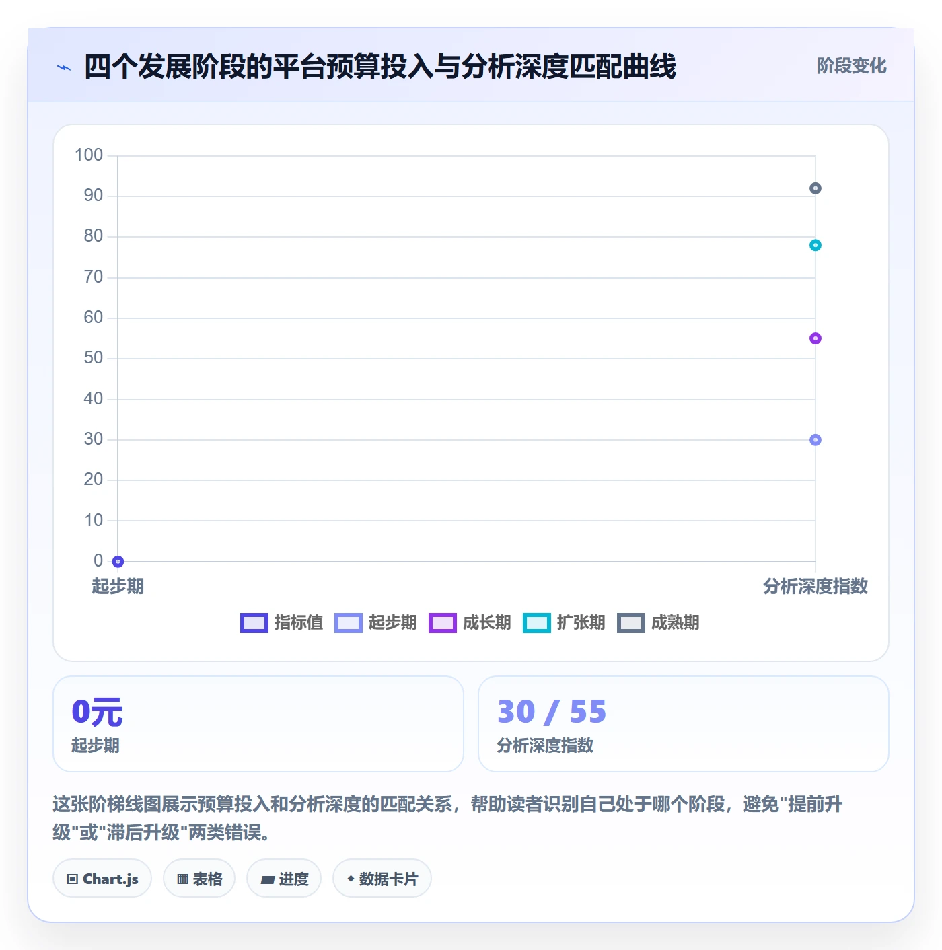Click the lightning icon beside the chart title

(64, 67)
